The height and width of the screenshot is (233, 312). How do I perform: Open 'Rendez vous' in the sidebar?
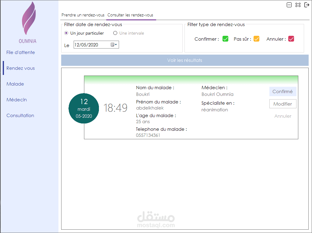[20, 68]
